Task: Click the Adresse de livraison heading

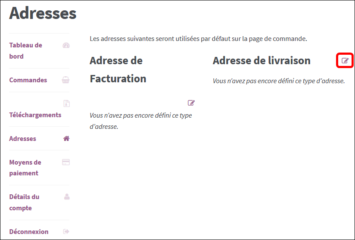Action: [262, 60]
